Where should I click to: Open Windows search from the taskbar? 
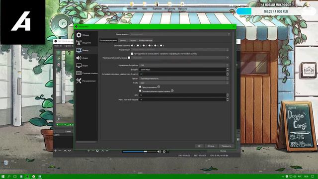point(9,177)
